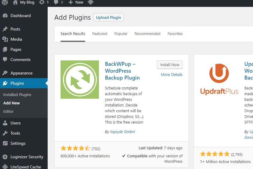Open More Details for BackWPup

click(x=172, y=74)
